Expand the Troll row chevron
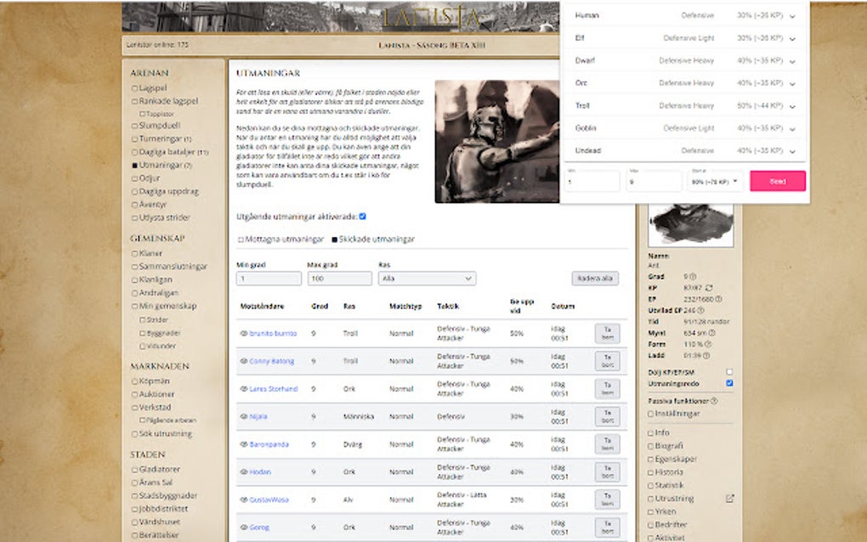867x542 pixels. 791,105
